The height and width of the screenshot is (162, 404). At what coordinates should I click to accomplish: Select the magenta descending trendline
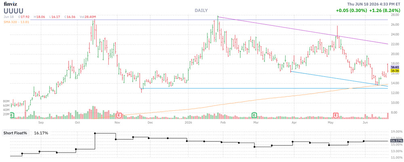point(303,30)
